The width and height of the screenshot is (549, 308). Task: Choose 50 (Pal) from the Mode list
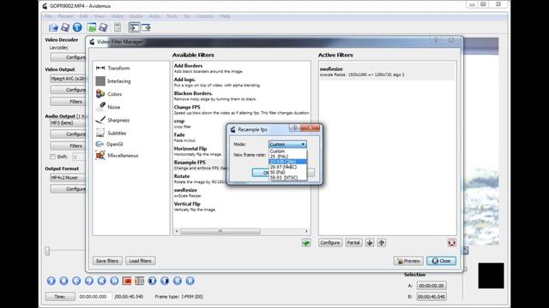click(x=287, y=172)
